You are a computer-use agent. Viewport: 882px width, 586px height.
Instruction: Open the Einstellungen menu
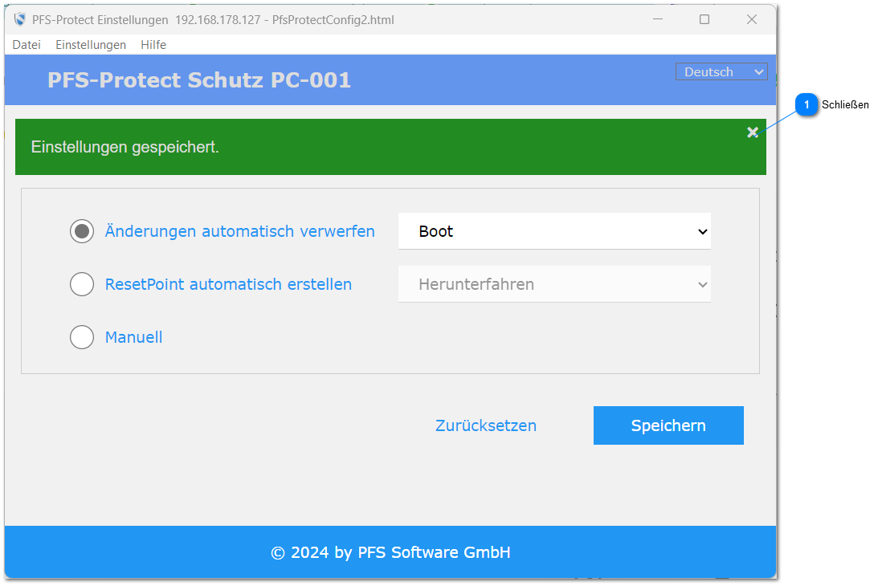[x=90, y=45]
